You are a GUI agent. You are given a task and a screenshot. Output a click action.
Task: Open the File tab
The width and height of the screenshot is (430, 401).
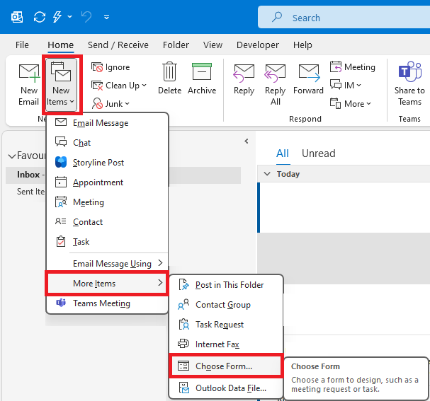tap(22, 45)
